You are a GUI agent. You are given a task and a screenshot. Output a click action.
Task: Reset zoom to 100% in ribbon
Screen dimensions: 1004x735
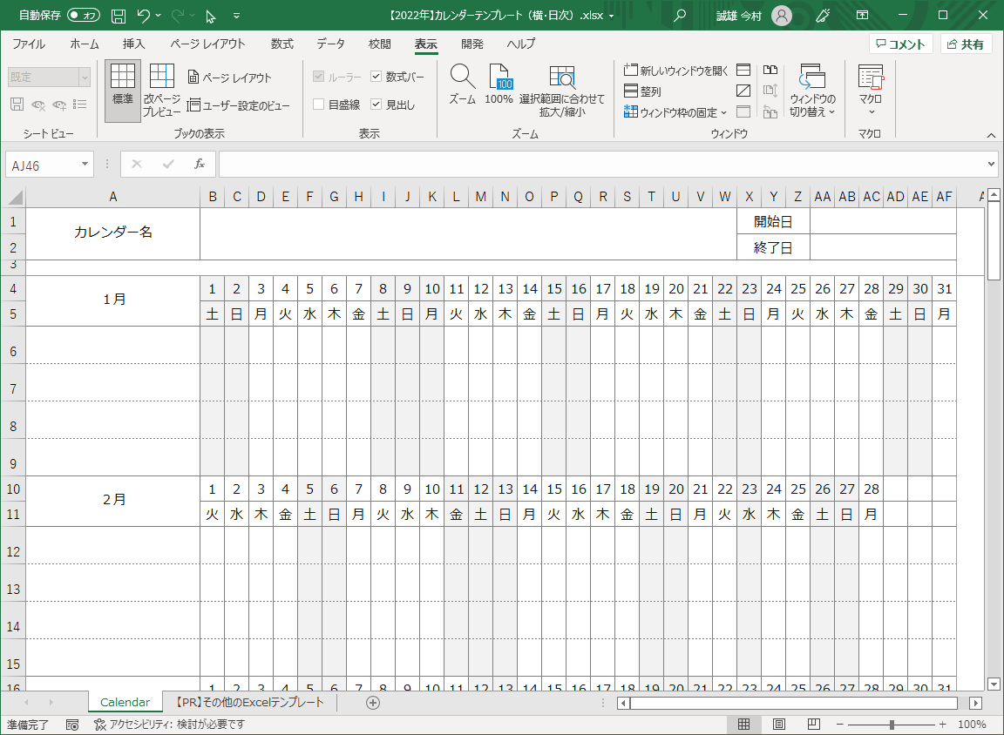[x=499, y=84]
